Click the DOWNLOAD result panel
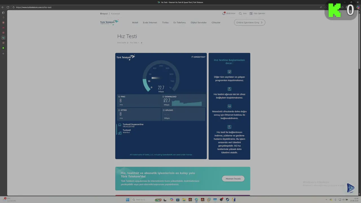The image size is (361, 203). (184, 101)
